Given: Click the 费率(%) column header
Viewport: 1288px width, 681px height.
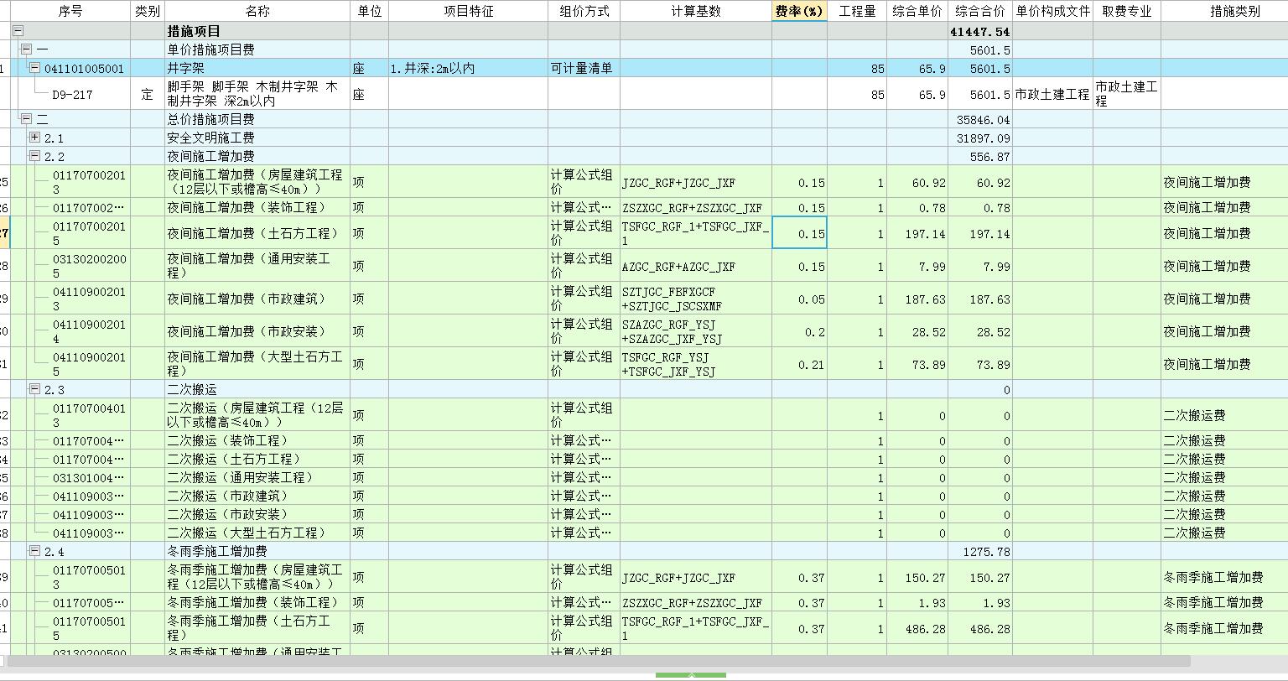Looking at the screenshot, I should [799, 11].
